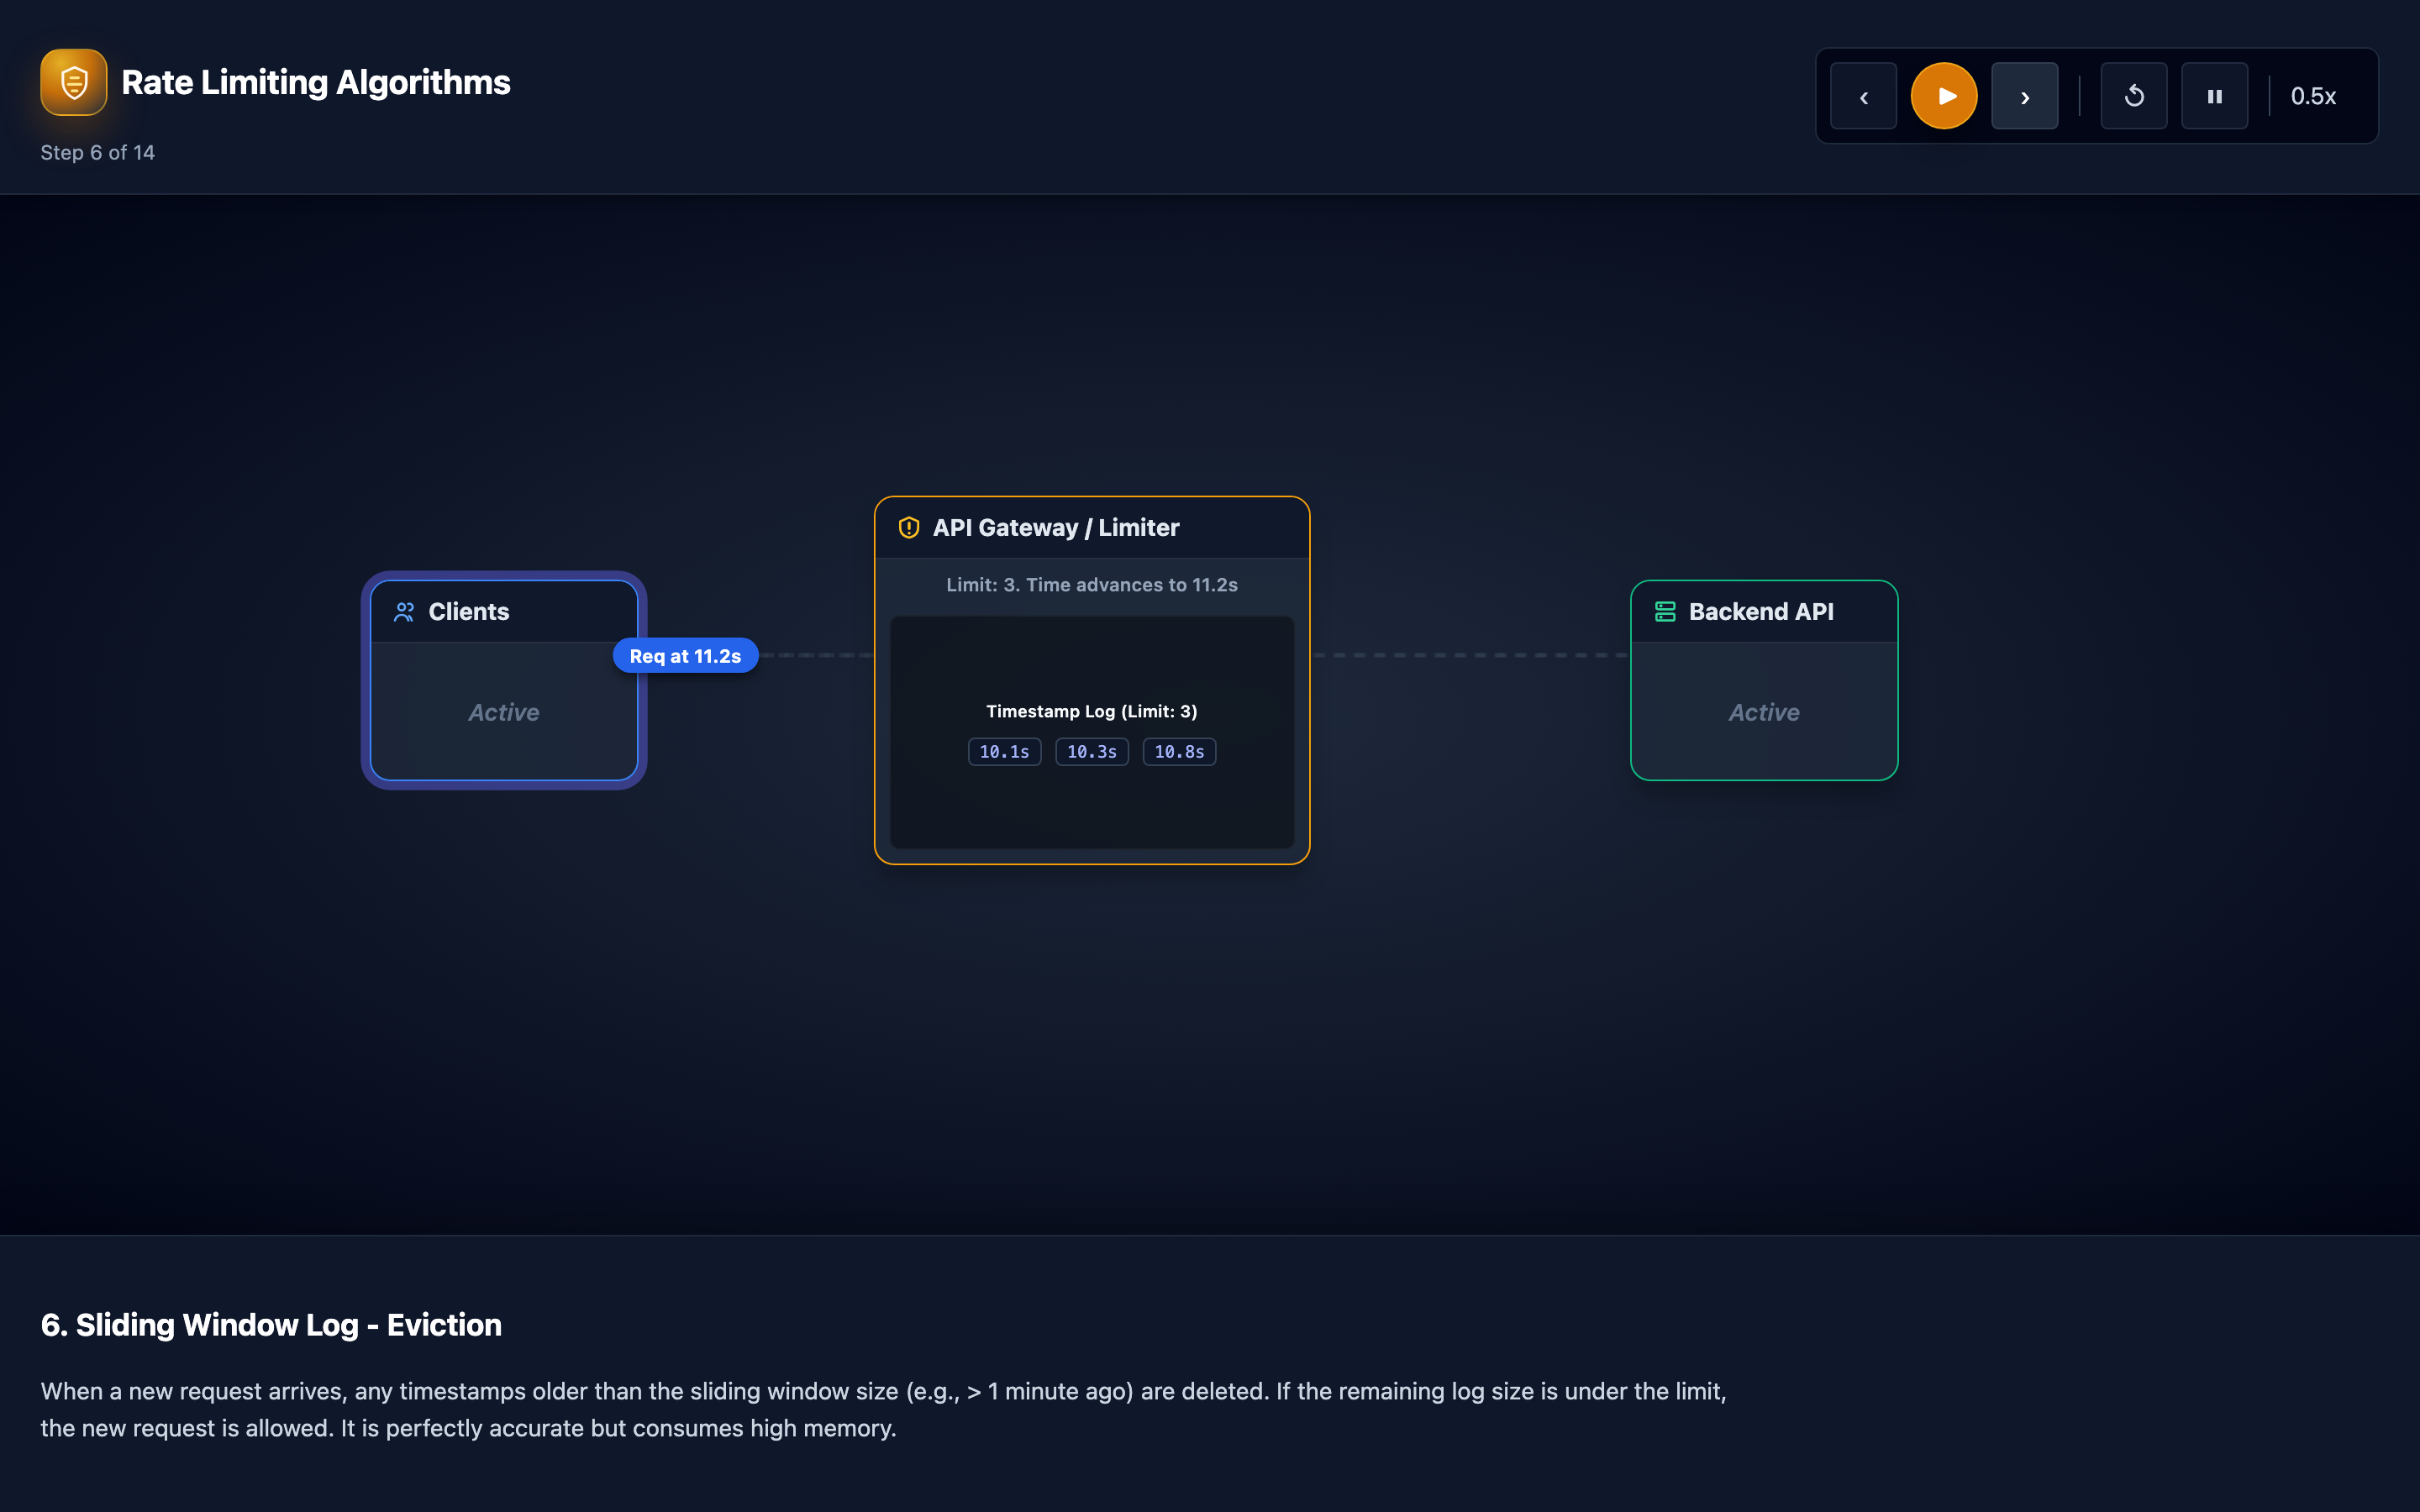Click the 10.1s timestamp chip

(x=1004, y=752)
